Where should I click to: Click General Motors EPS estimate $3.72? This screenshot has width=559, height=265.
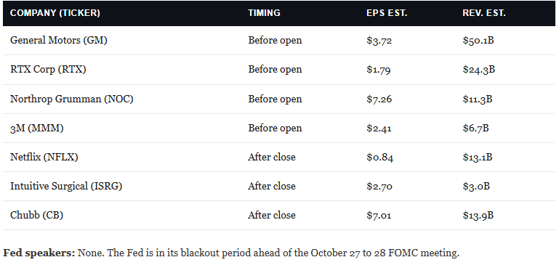pyautogui.click(x=379, y=40)
